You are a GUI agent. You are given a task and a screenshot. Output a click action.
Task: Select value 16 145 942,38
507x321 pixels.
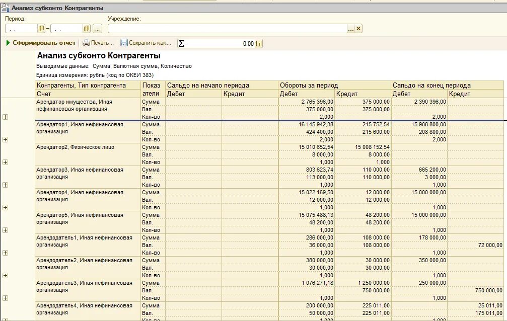pyautogui.click(x=316, y=124)
